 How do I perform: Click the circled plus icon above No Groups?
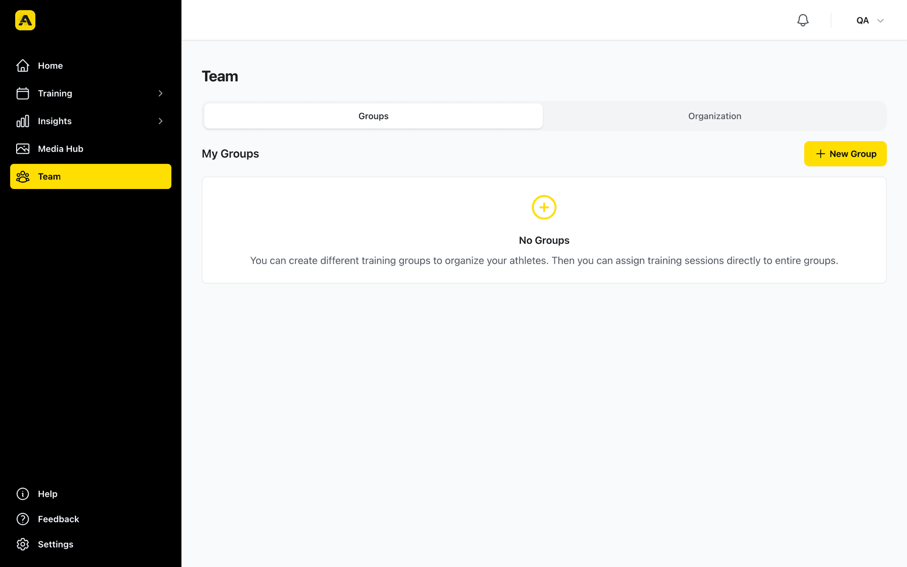[544, 207]
